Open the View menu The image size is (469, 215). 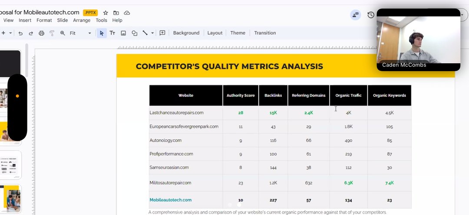pyautogui.click(x=8, y=20)
